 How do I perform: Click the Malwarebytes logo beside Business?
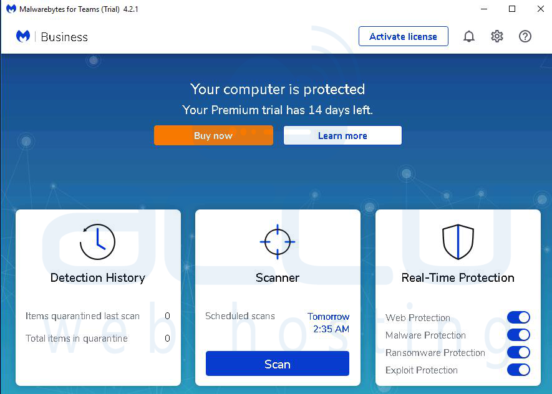coord(23,36)
